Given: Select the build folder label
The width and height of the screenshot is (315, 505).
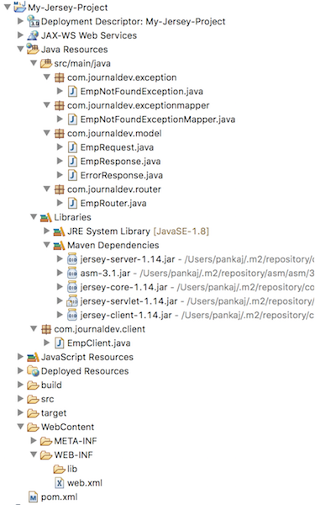Looking at the screenshot, I should tap(51, 385).
